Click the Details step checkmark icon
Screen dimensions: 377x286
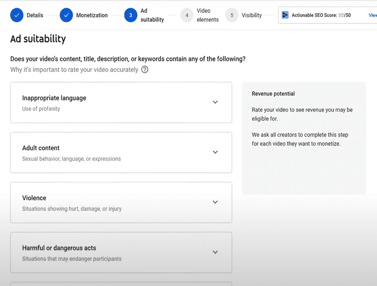17,15
